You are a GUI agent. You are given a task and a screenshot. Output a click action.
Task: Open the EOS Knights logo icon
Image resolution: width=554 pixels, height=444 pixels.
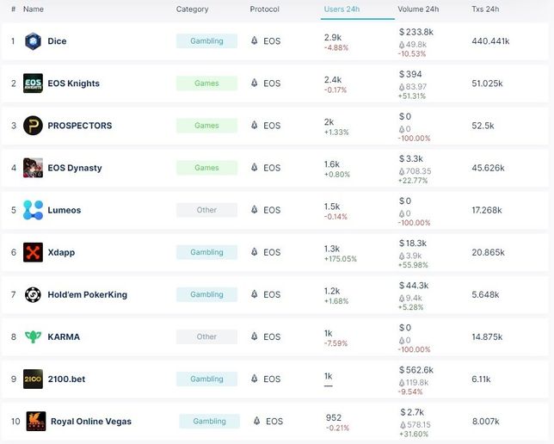(x=33, y=83)
